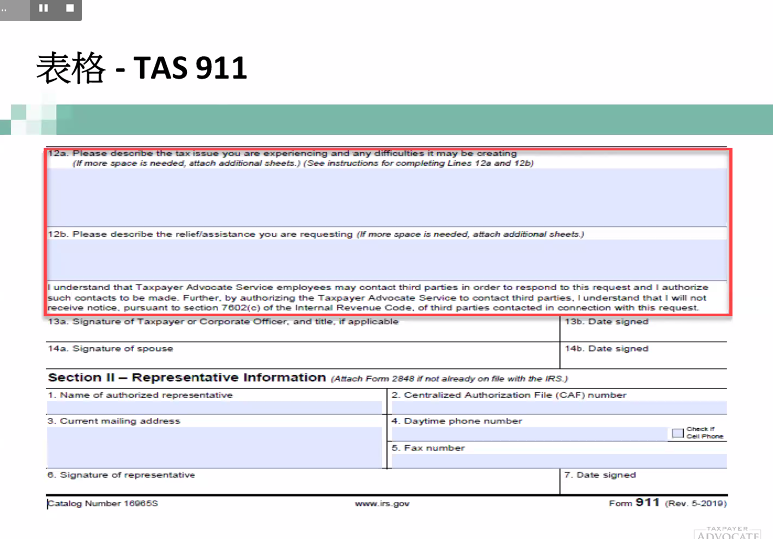
Task: Click the 13b Date signed box
Action: click(x=643, y=329)
